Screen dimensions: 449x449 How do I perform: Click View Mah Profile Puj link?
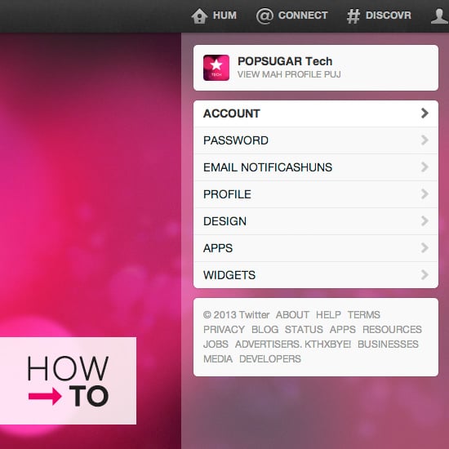[x=289, y=74]
